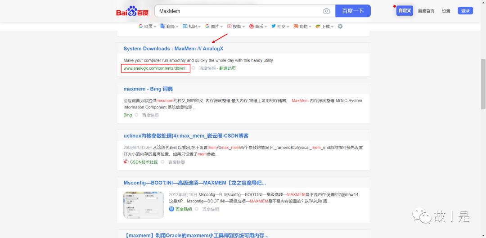Click 百度快照 under the Bing result

(150, 115)
